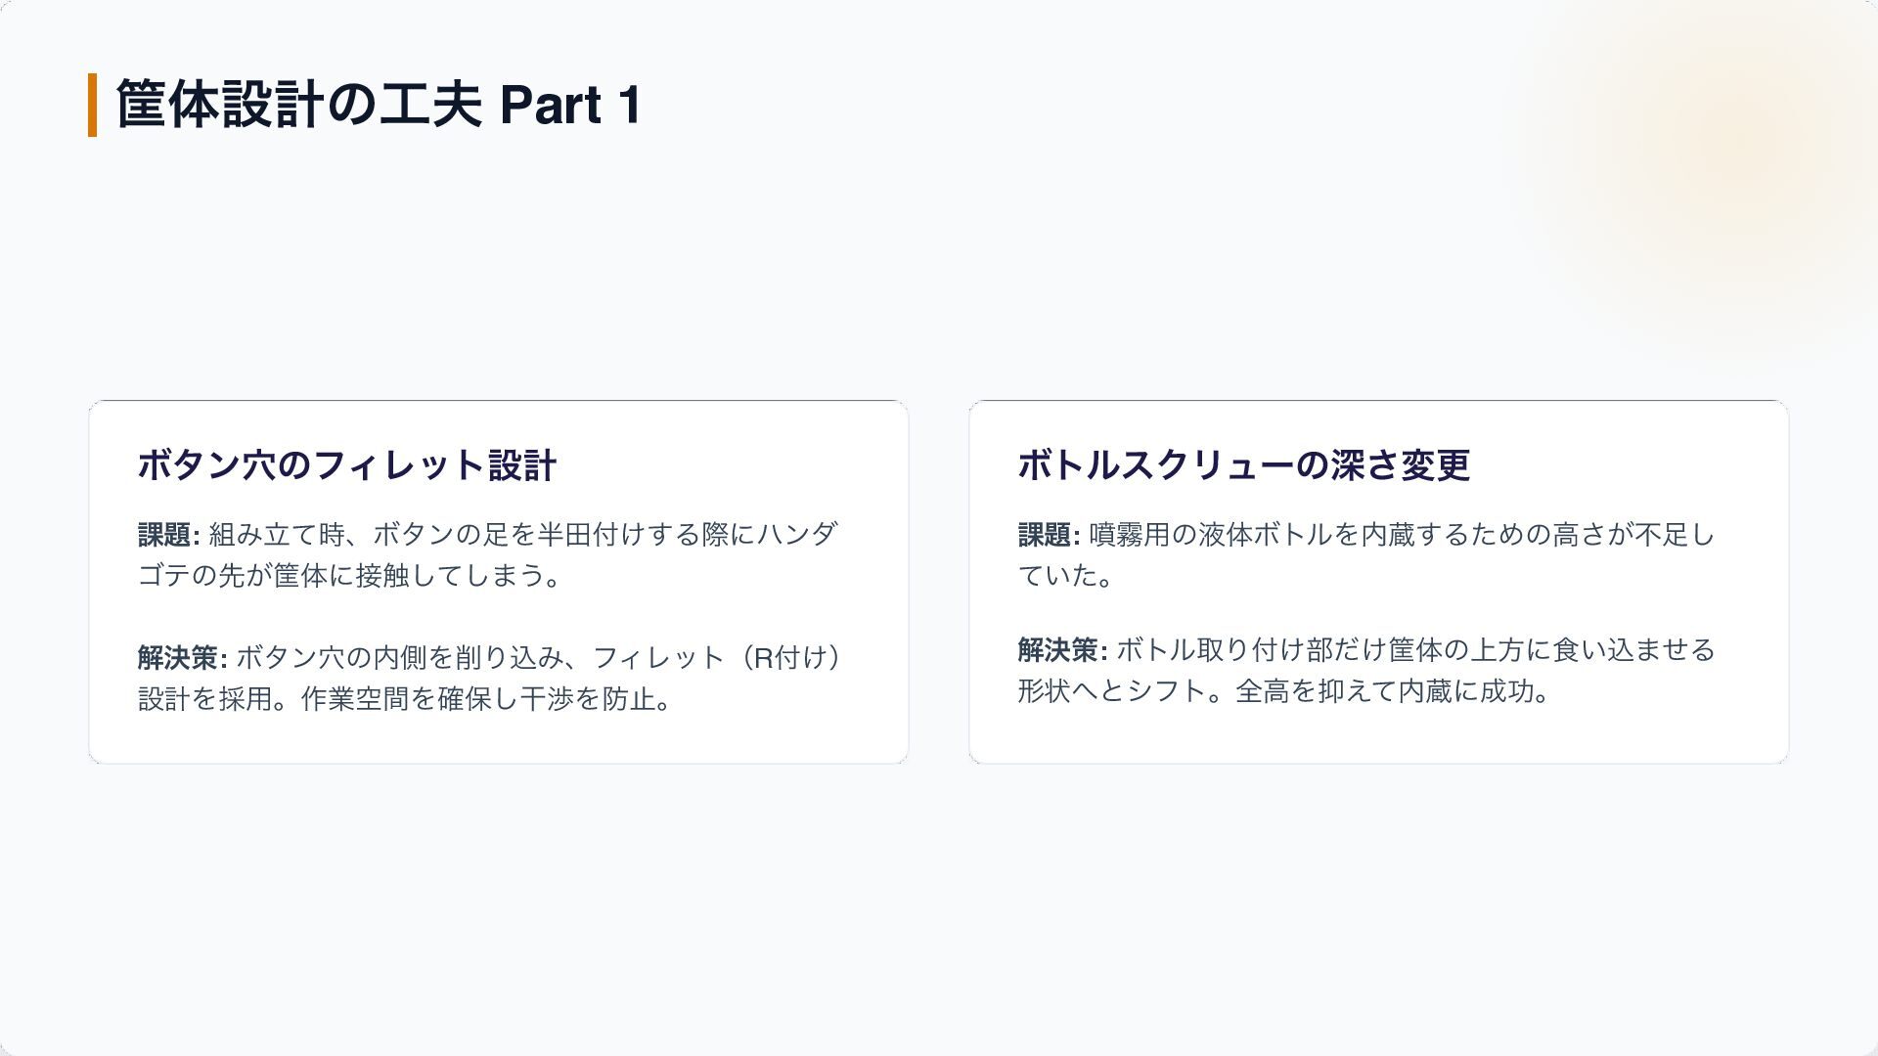The width and height of the screenshot is (1878, 1056).
Task: Click the heading ボトルスクリューの深さ変更
Action: pyautogui.click(x=1243, y=465)
